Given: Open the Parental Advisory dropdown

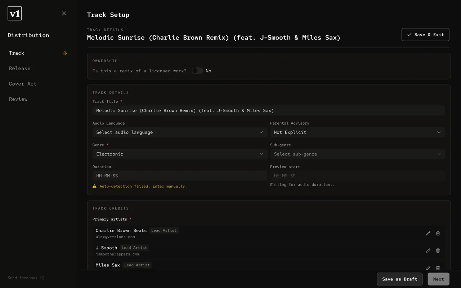Looking at the screenshot, I should click(x=358, y=132).
